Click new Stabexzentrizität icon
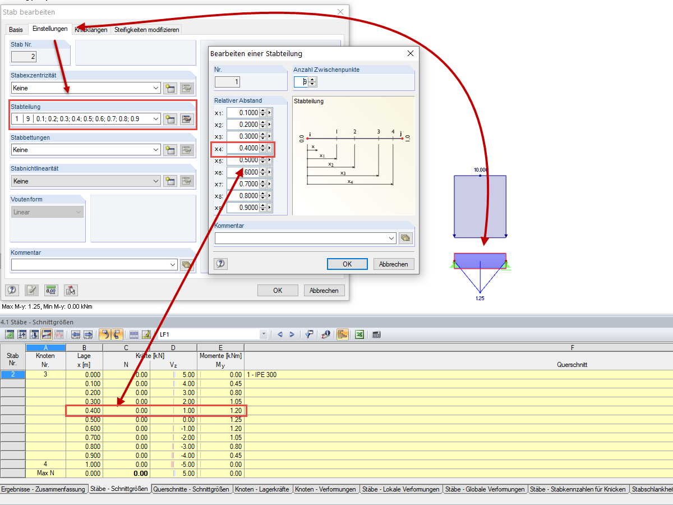The image size is (673, 505). click(x=170, y=88)
